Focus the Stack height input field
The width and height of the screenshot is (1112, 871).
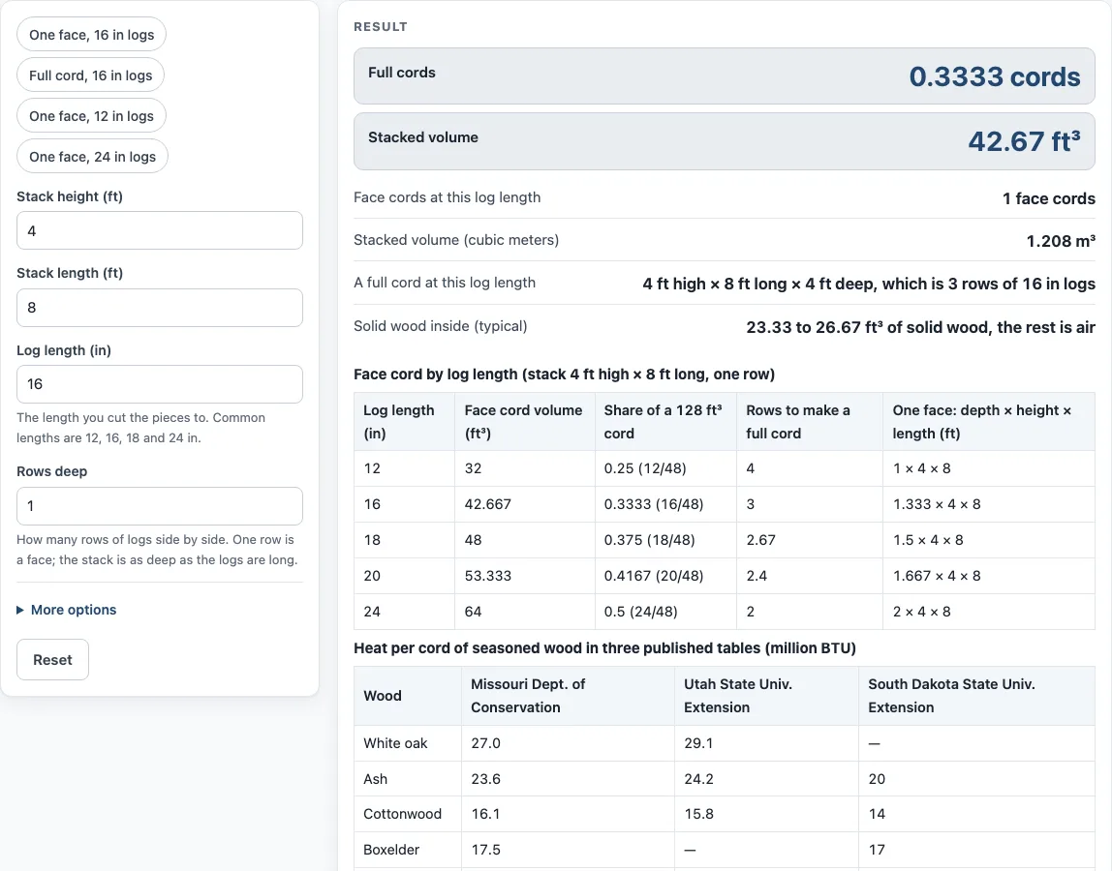[x=160, y=230]
